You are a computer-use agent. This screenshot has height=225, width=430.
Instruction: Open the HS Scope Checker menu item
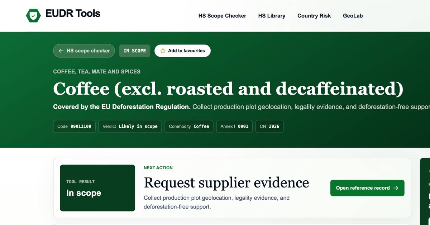tap(222, 16)
